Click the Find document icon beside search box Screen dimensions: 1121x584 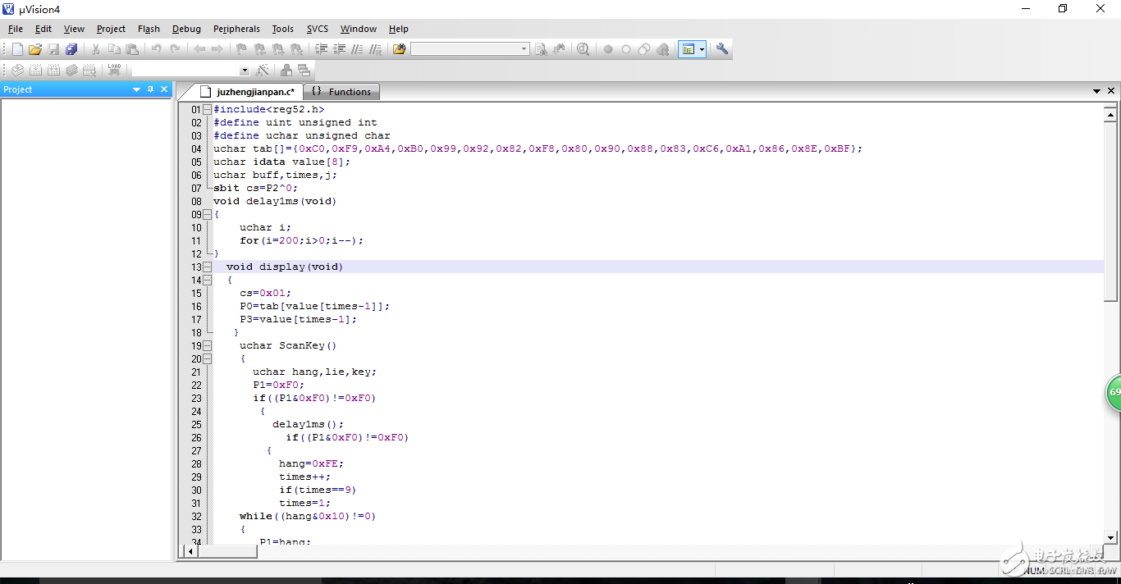click(x=541, y=49)
